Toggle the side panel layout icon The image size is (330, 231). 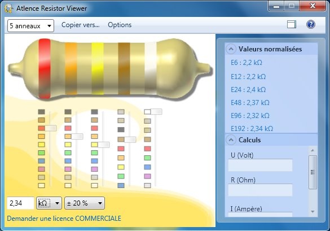tap(292, 24)
